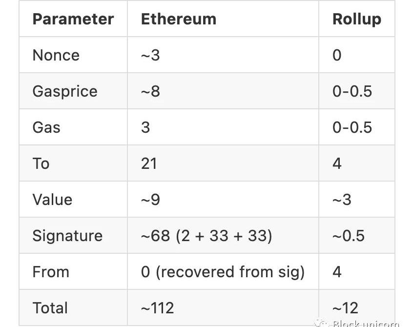Click the Gas parameter cell
413x327 pixels.
pos(73,127)
